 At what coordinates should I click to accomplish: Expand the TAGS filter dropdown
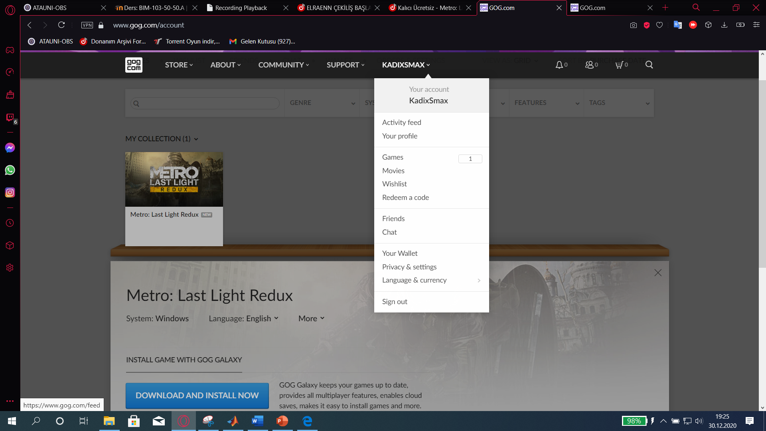619,103
